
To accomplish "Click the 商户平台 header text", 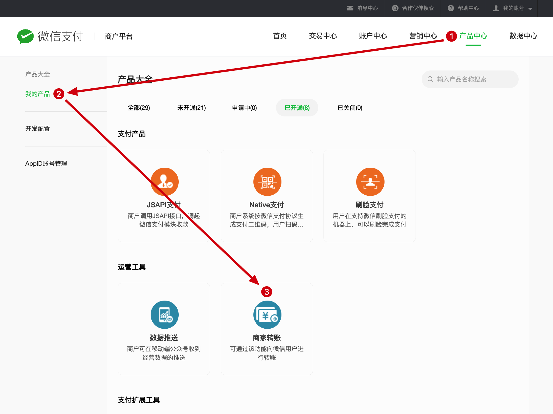I will [x=119, y=36].
